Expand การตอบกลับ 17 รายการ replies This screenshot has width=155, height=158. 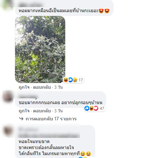tap(51, 119)
